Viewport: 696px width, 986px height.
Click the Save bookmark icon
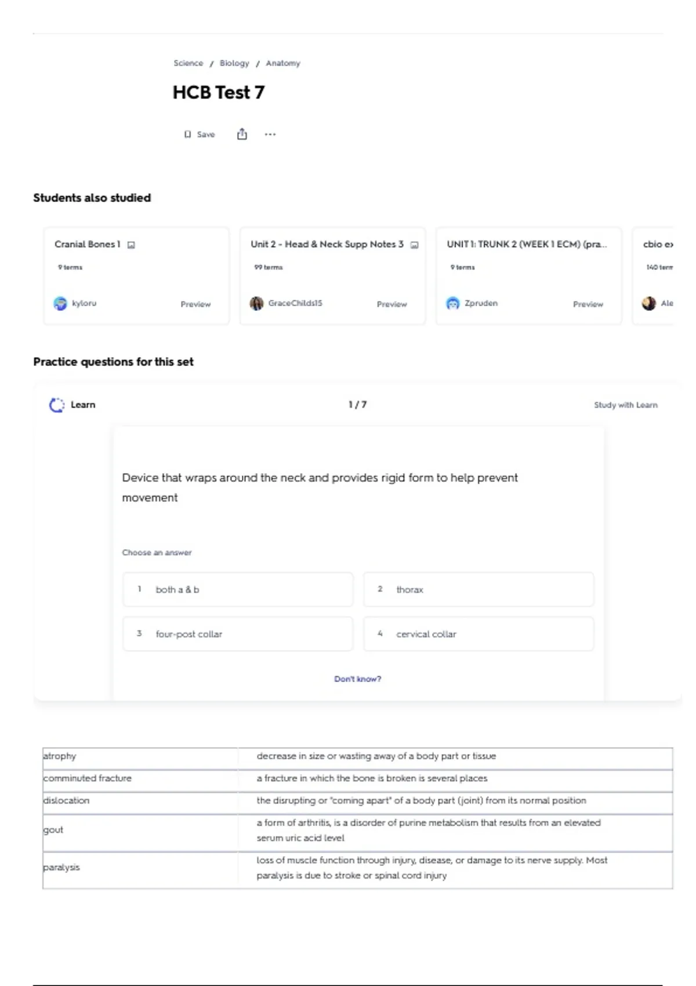[187, 135]
